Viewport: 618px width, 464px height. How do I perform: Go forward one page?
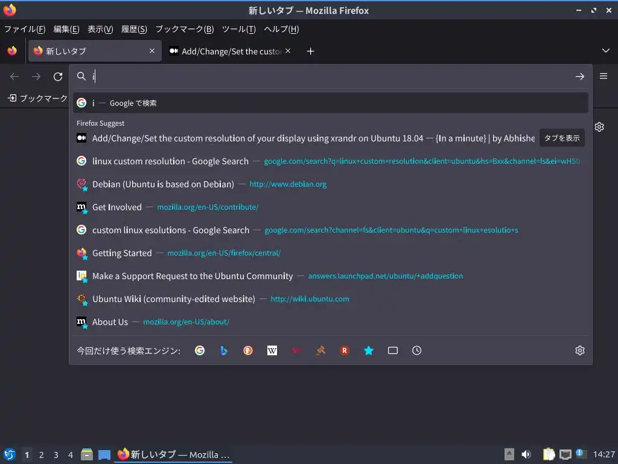pyautogui.click(x=36, y=77)
